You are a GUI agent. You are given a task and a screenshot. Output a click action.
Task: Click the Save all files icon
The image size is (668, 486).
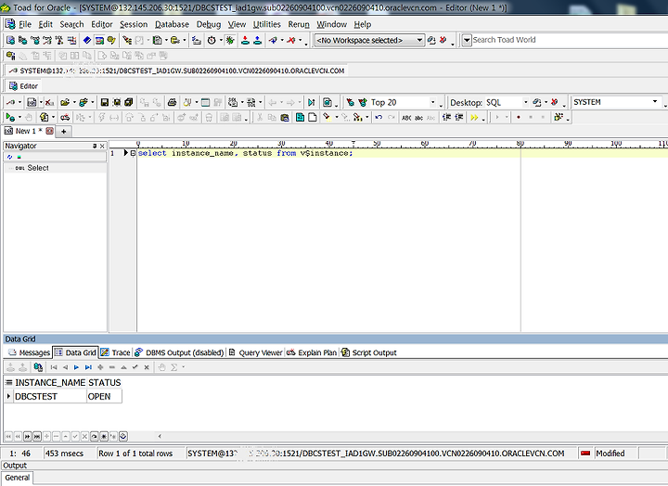tap(128, 102)
